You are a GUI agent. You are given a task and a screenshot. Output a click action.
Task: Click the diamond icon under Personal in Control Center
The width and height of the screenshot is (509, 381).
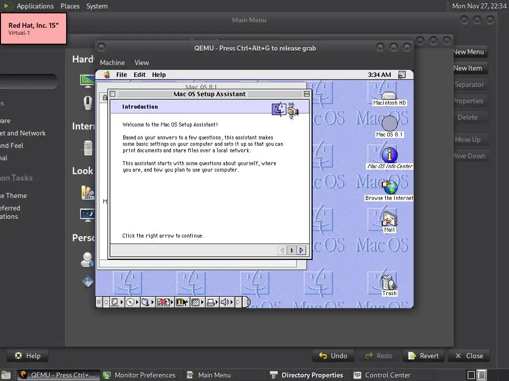(87, 282)
